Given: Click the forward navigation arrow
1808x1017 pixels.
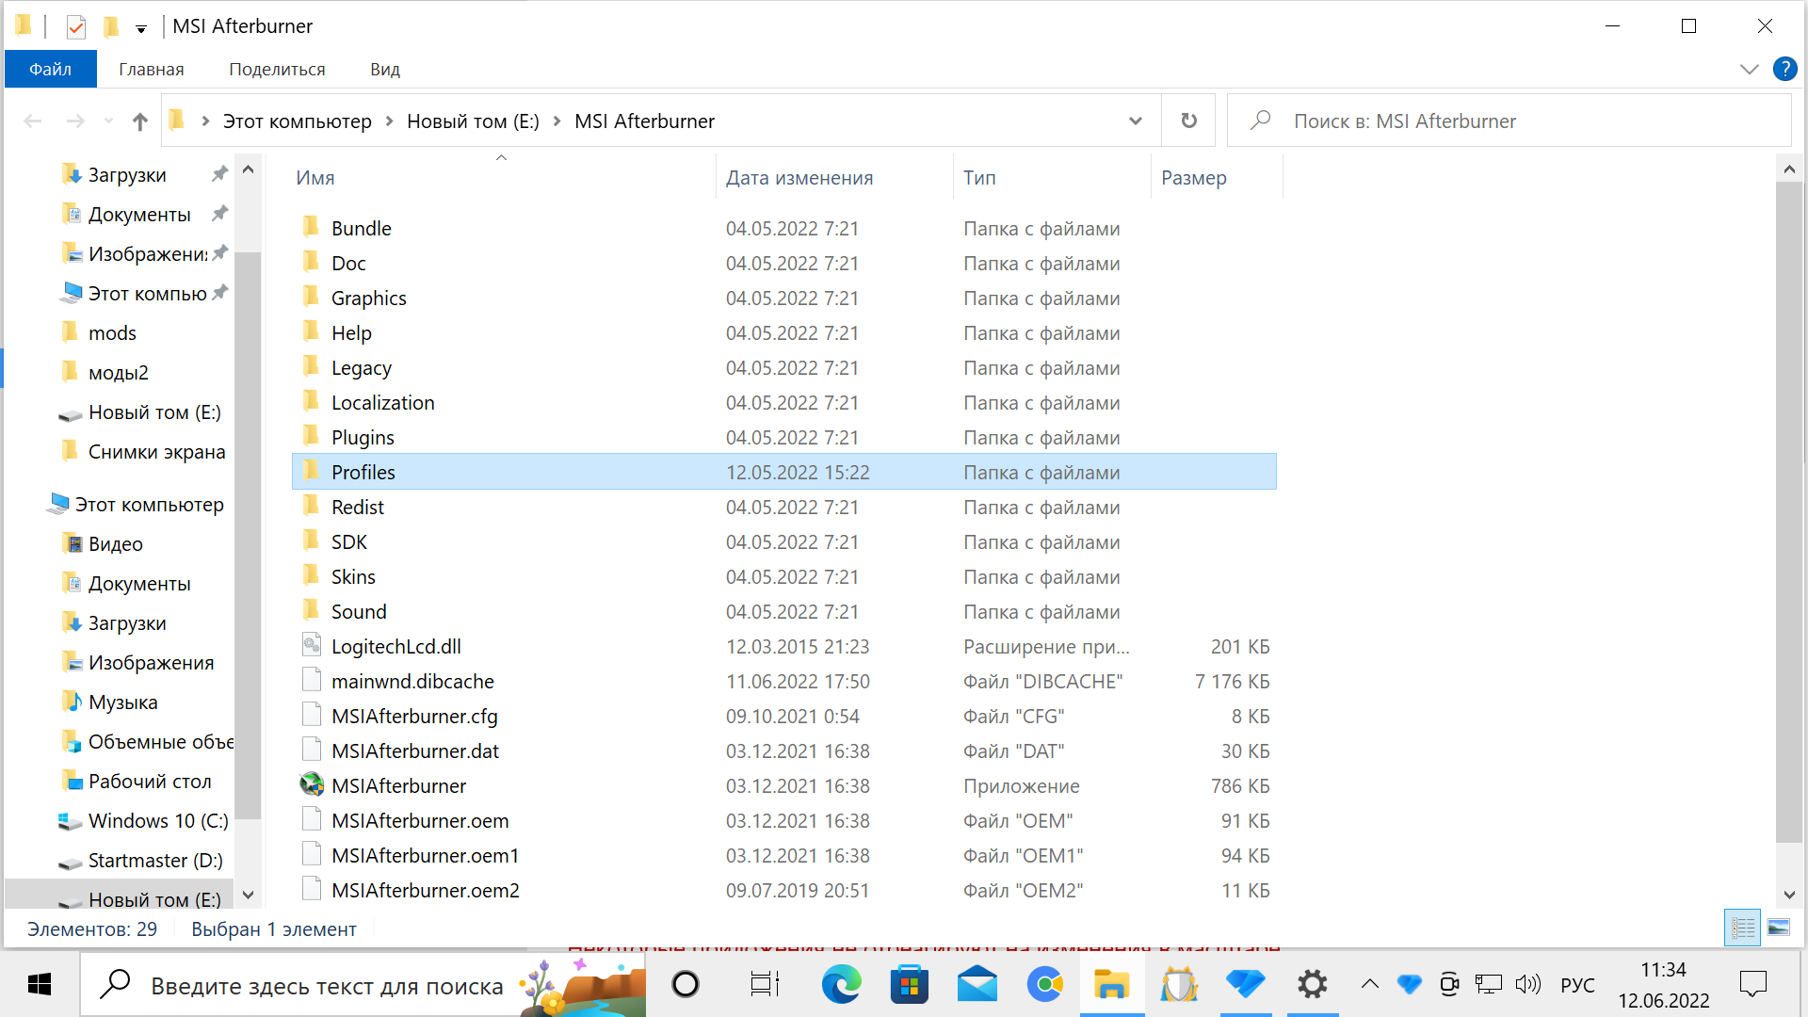Looking at the screenshot, I should pyautogui.click(x=75, y=121).
